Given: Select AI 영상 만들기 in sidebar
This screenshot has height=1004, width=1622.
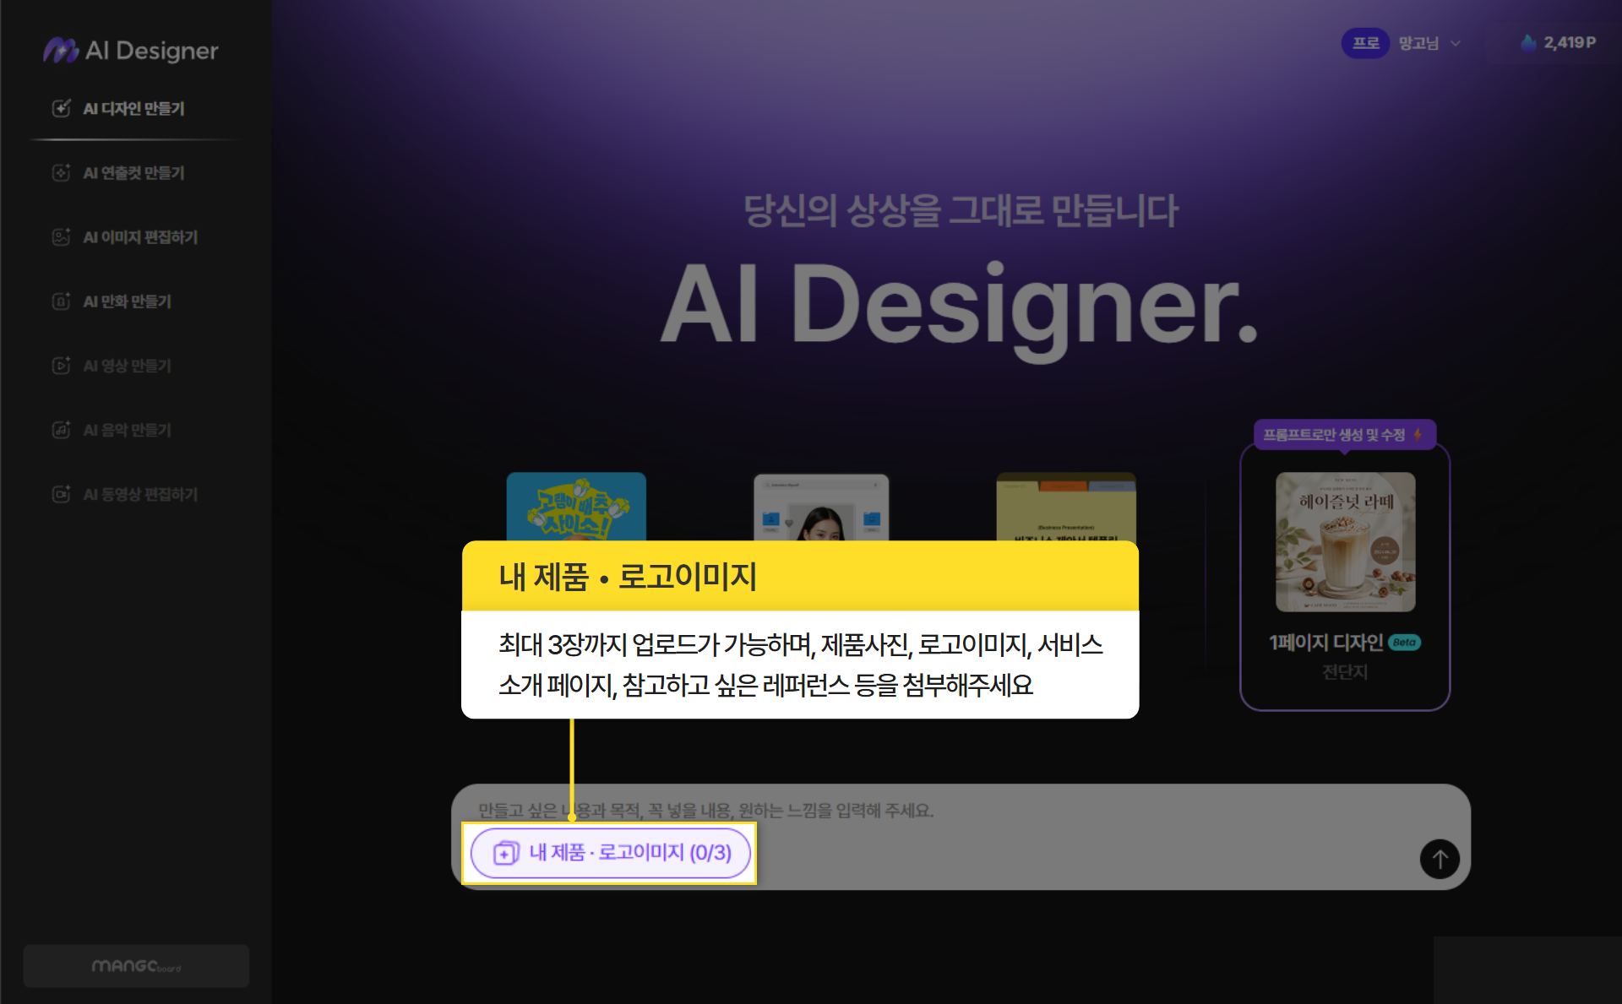Looking at the screenshot, I should click(x=112, y=366).
